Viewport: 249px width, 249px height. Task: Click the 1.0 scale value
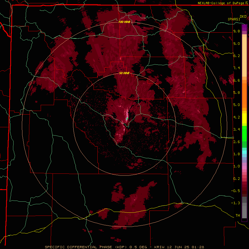[x=237, y=166]
